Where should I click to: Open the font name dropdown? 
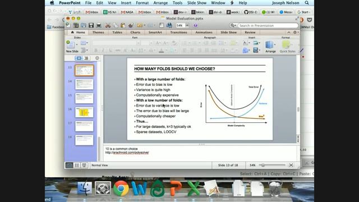tap(138, 43)
